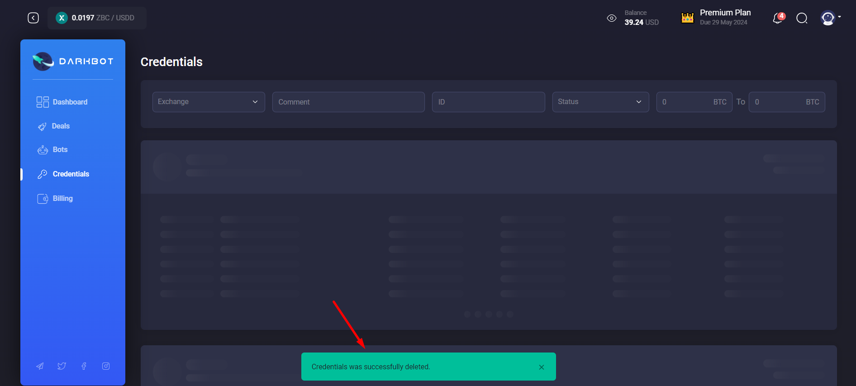Go to Dashboard in the sidebar
Viewport: 856px width, 386px height.
coord(70,102)
